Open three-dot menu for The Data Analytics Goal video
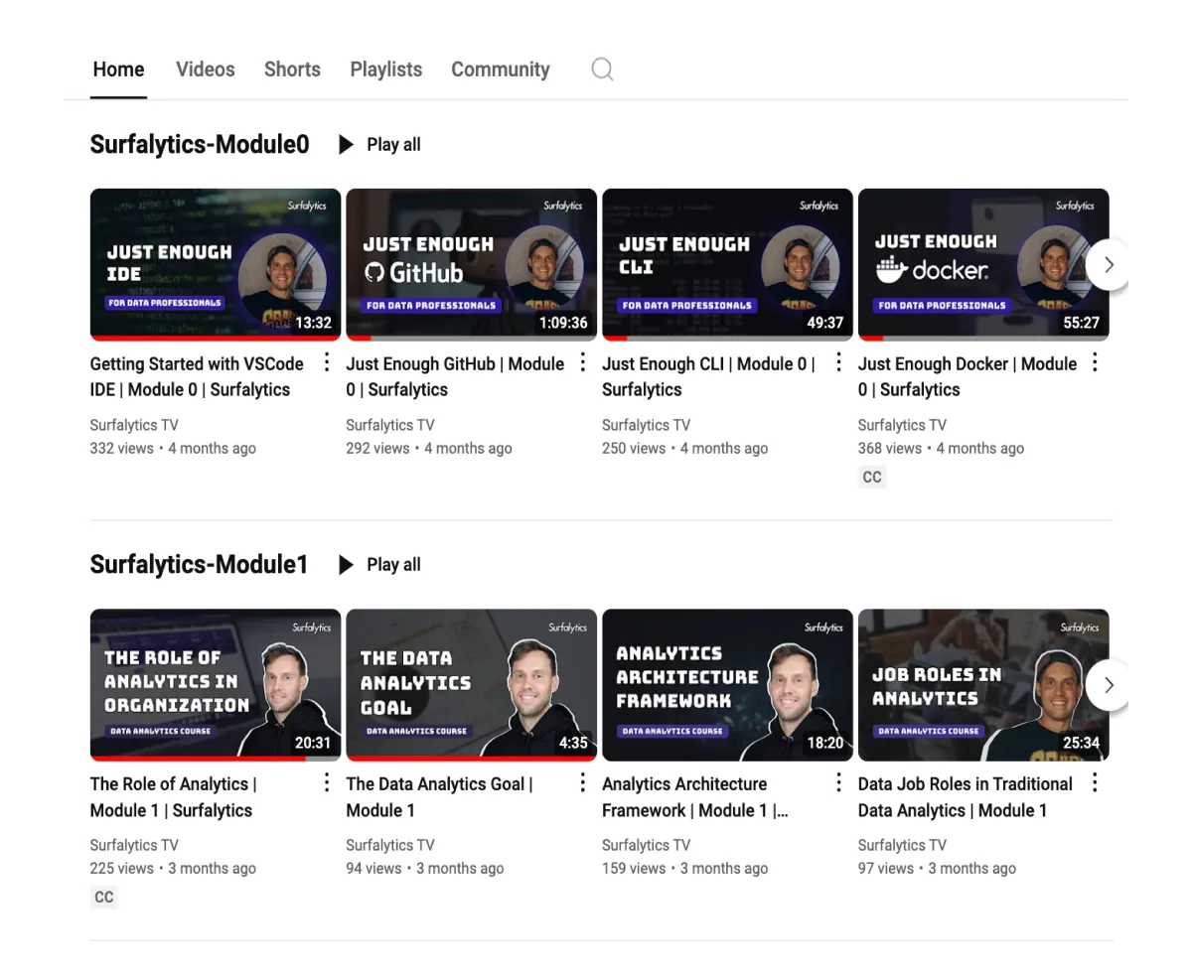 [583, 782]
